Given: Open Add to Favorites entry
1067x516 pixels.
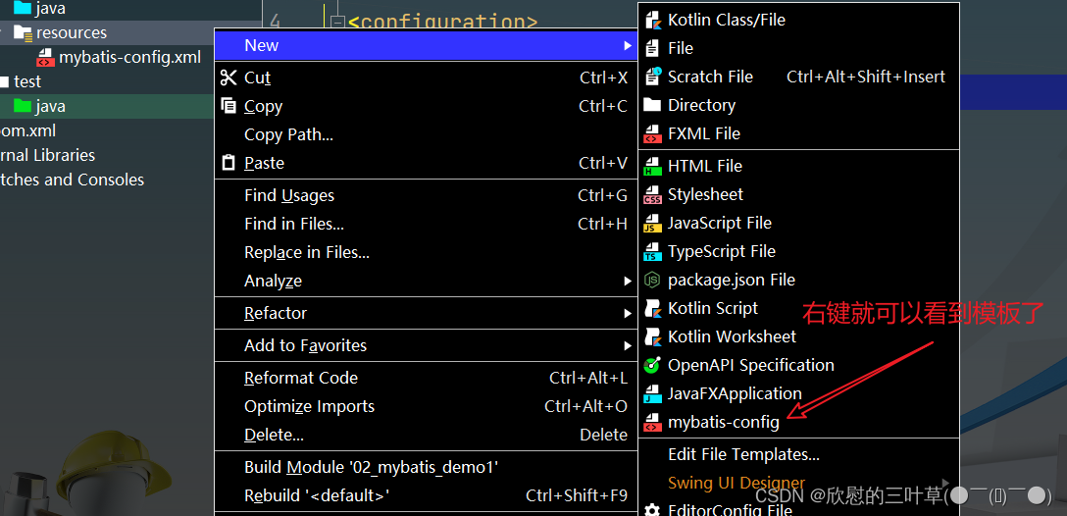Looking at the screenshot, I should (x=426, y=346).
